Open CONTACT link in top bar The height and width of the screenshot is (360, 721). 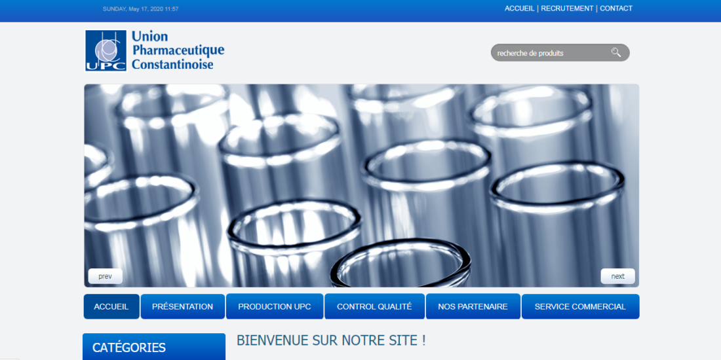pyautogui.click(x=616, y=9)
